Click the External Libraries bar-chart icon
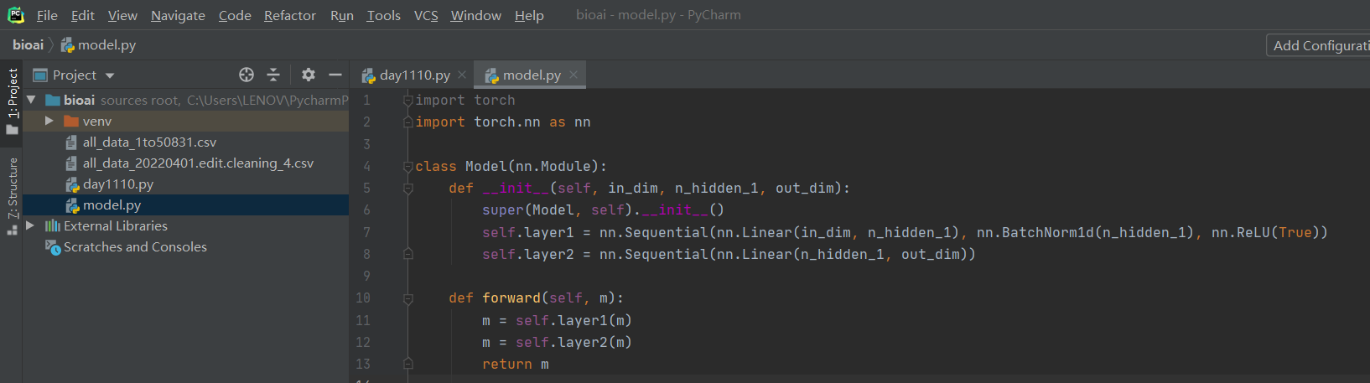1370x383 pixels. [x=53, y=225]
